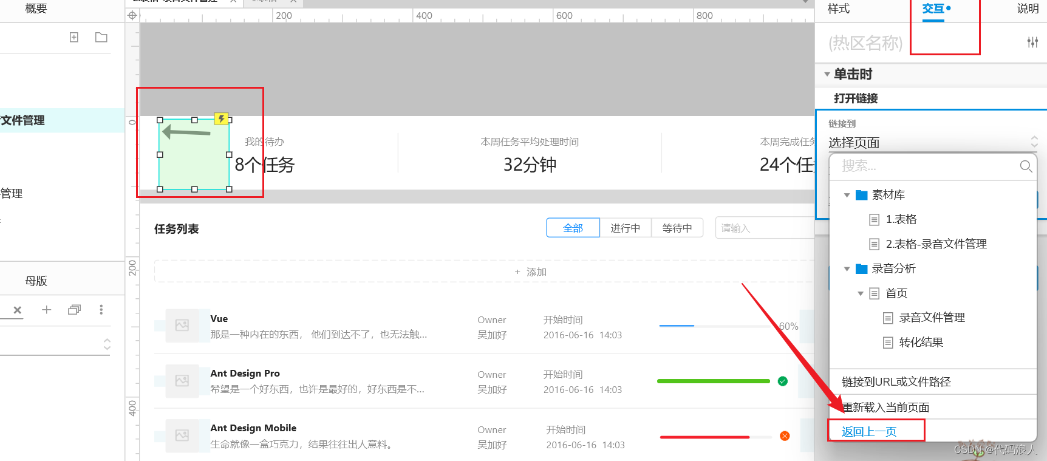Click the search magnifier icon in the page picker

pos(1026,166)
